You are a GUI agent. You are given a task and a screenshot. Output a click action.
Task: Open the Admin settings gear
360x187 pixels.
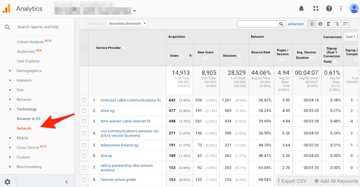pos(8,182)
